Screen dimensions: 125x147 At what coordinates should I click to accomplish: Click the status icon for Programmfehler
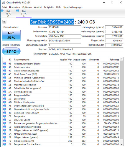pos(5,95)
